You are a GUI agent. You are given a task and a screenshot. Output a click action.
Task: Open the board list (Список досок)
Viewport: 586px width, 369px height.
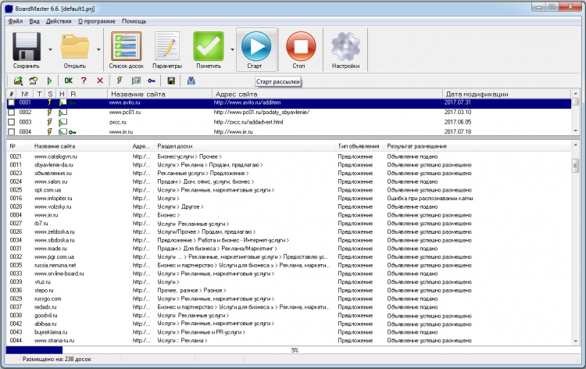pyautogui.click(x=125, y=48)
